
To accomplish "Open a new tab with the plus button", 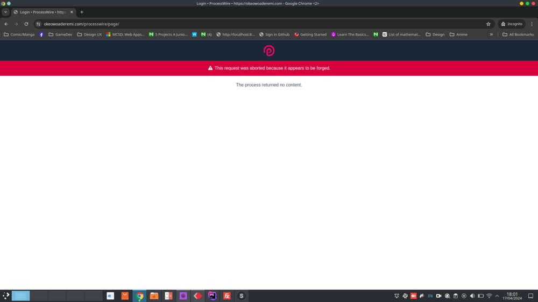I will (82, 12).
